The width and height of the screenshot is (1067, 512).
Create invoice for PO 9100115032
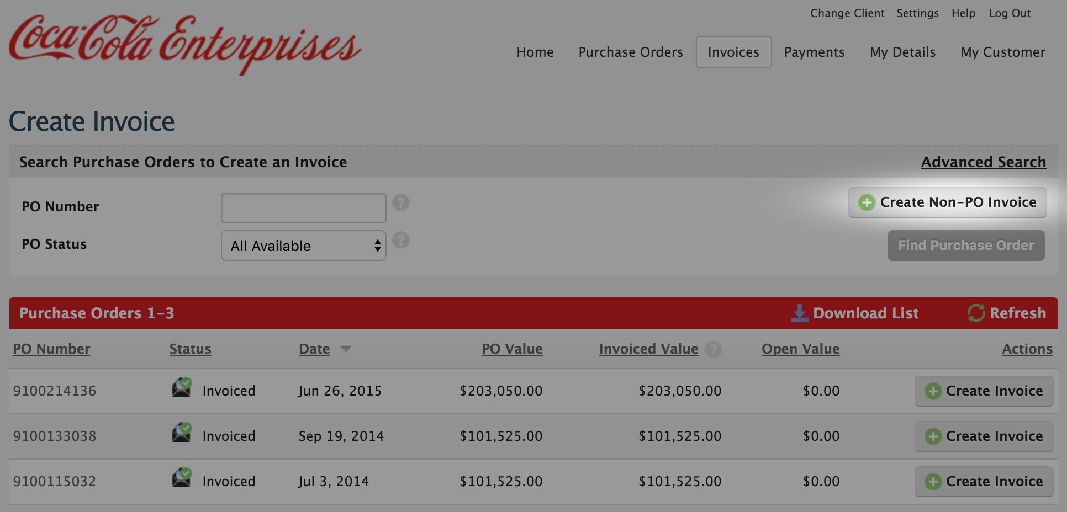[984, 482]
